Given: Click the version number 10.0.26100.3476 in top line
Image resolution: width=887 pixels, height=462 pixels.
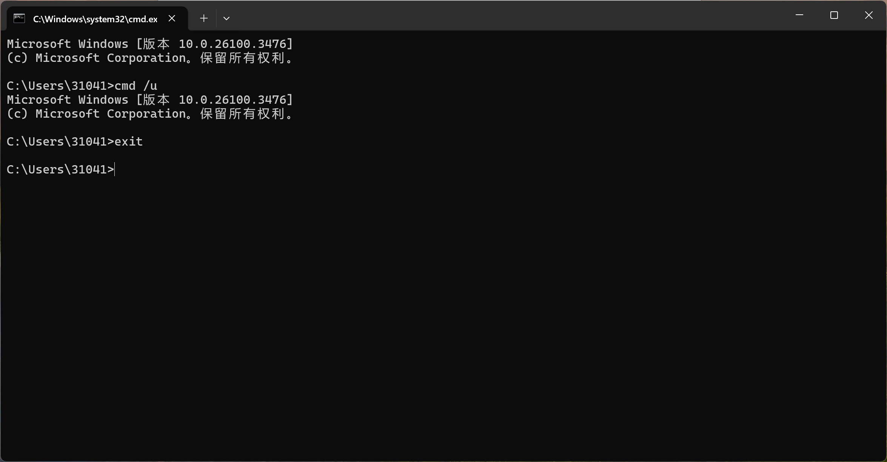Looking at the screenshot, I should (232, 44).
